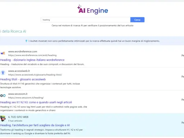
Task: Click the IL TUO SITO WEB label
Action: pyautogui.click(x=18, y=117)
